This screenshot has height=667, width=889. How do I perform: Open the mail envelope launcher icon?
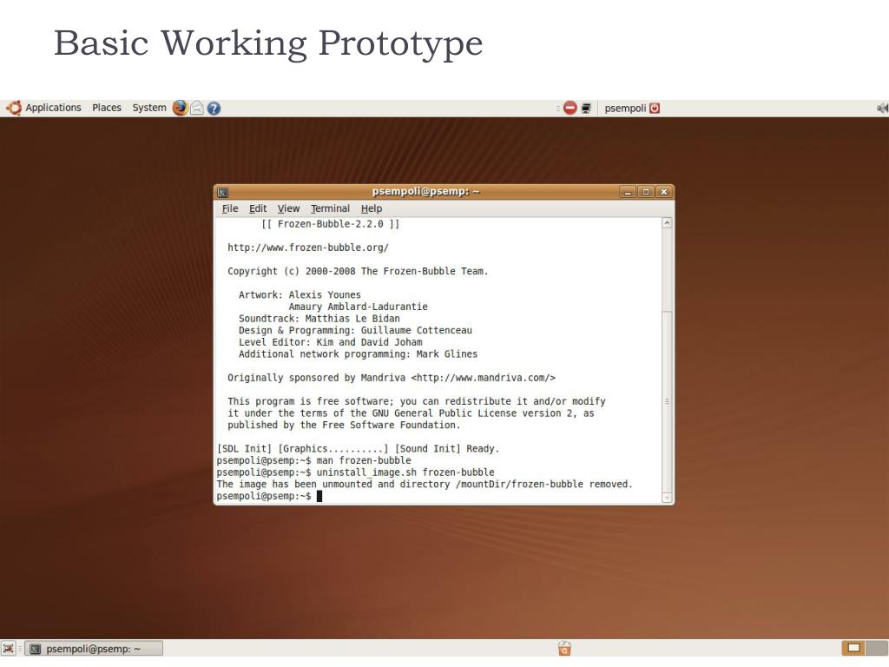click(x=197, y=108)
